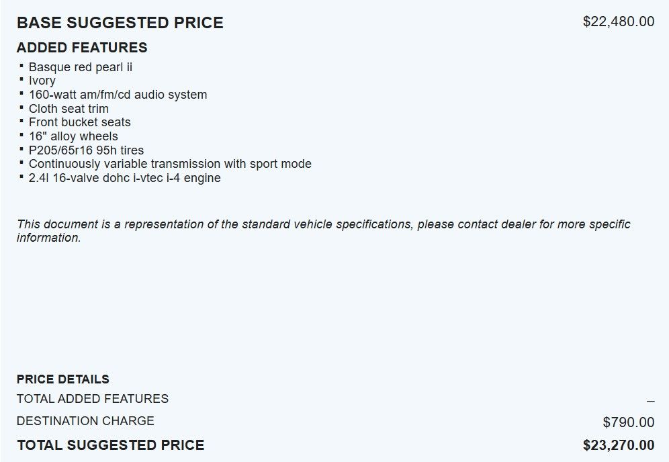Click the $790.00 destination charge amount
The height and width of the screenshot is (462, 669).
(628, 422)
